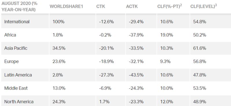Click North America's 1.7% CTK value
Screen dimensions: 231x106
coord(104,102)
